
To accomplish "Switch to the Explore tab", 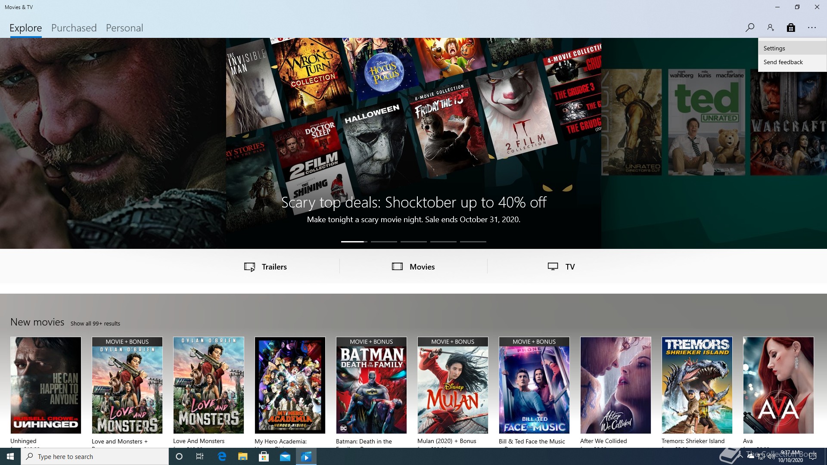I will (x=26, y=28).
